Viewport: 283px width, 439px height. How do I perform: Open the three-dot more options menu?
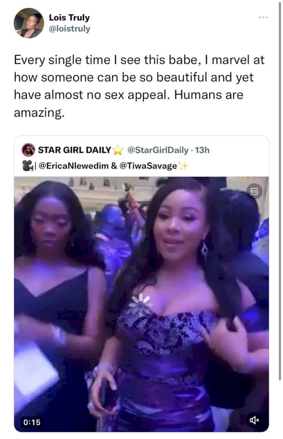point(263,17)
